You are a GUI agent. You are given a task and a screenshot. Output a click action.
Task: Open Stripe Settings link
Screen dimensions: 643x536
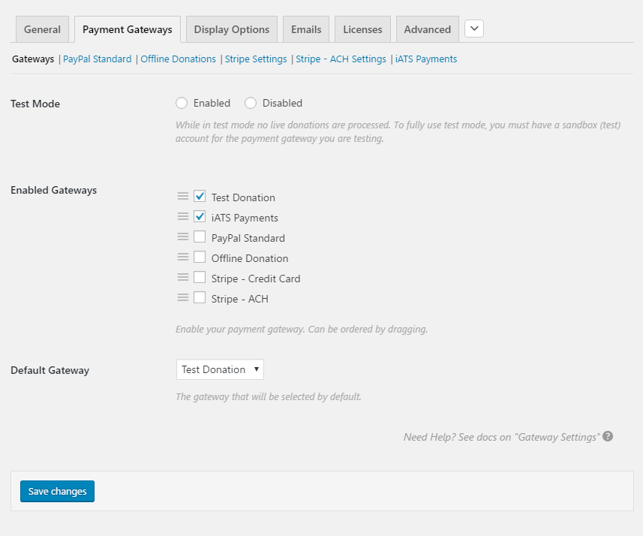pyautogui.click(x=256, y=59)
